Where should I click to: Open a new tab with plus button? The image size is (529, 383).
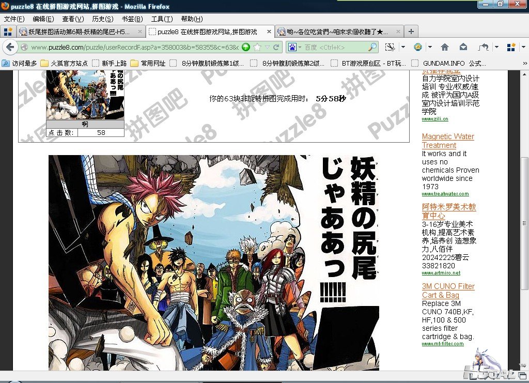pos(411,32)
